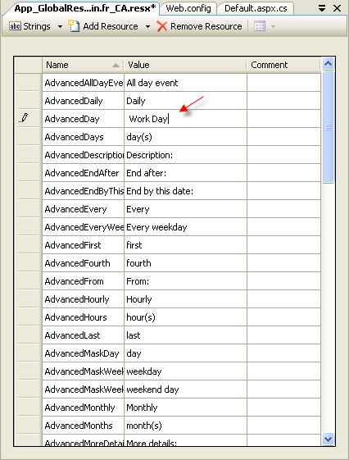Click Remove Resource in the toolbar
Viewport: 349px width, 460px height.
click(x=199, y=26)
